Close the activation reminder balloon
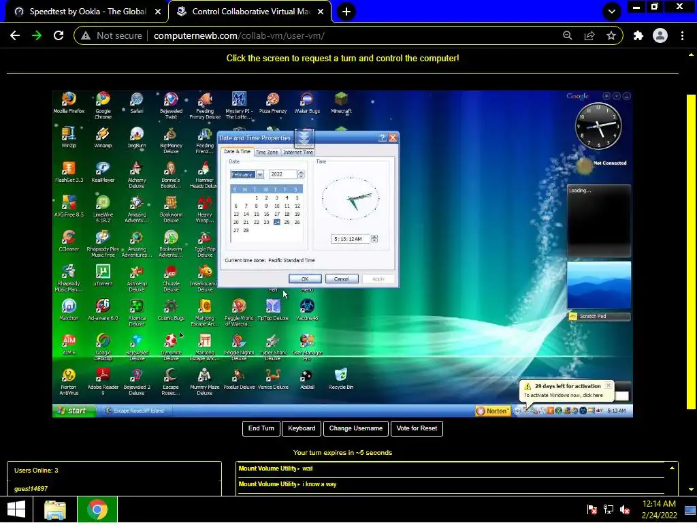Viewport: 697px width, 523px height. 609,385
